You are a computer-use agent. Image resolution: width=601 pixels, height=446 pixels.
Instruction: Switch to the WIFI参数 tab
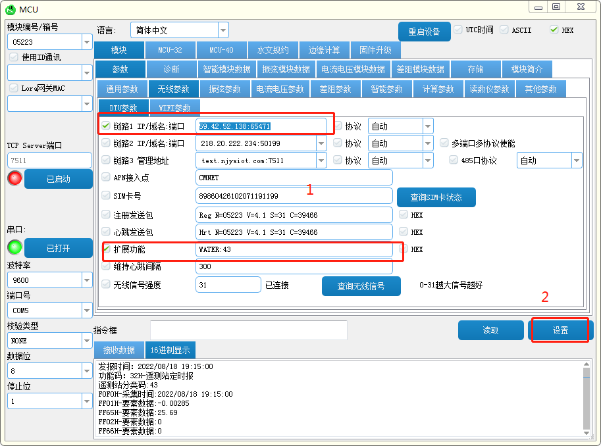click(174, 108)
